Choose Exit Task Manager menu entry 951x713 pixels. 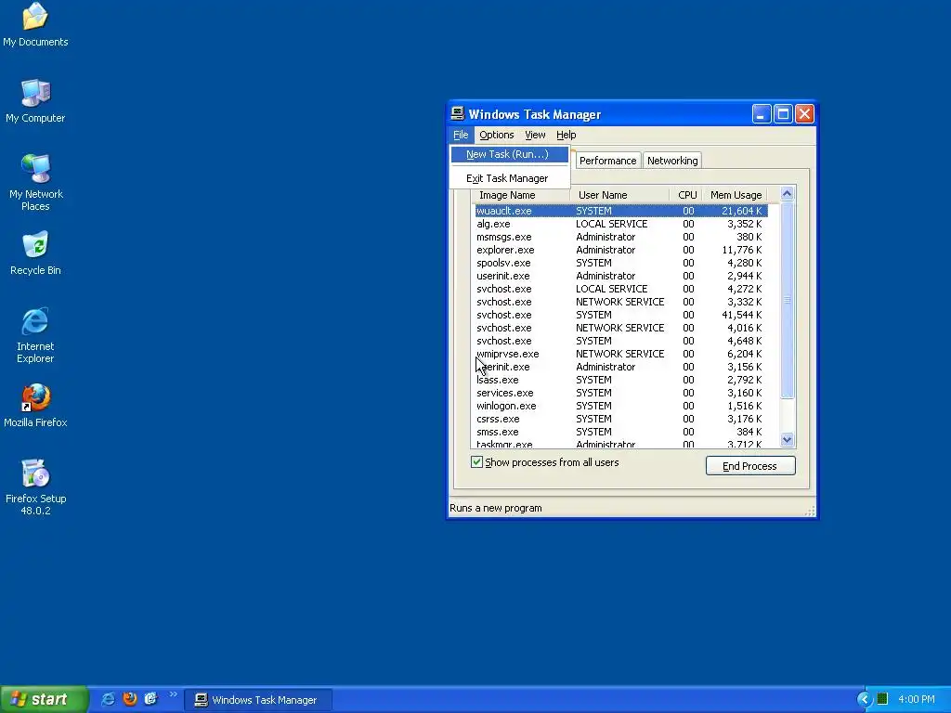[510, 178]
